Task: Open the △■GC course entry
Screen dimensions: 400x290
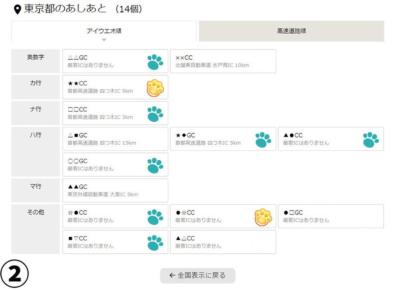Action: coord(115,139)
